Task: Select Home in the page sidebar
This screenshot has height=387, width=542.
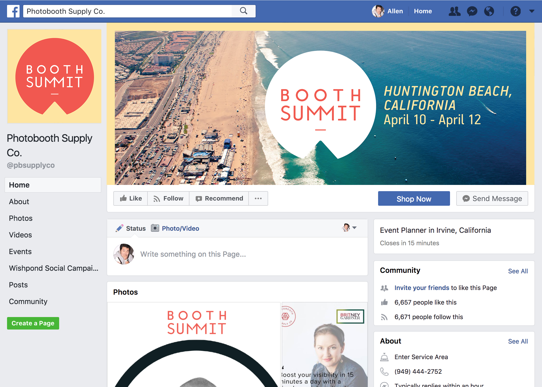Action: click(x=53, y=185)
